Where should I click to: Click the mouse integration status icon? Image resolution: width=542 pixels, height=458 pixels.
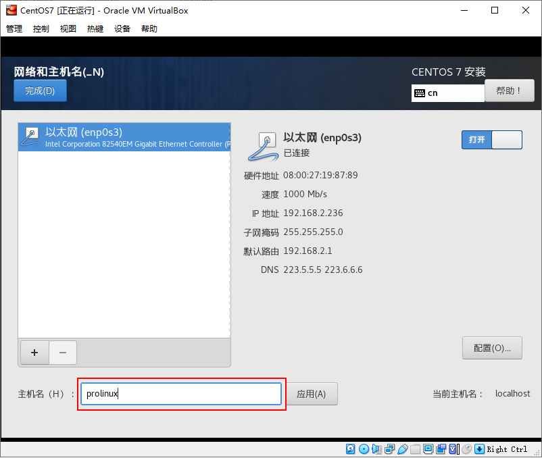466,449
